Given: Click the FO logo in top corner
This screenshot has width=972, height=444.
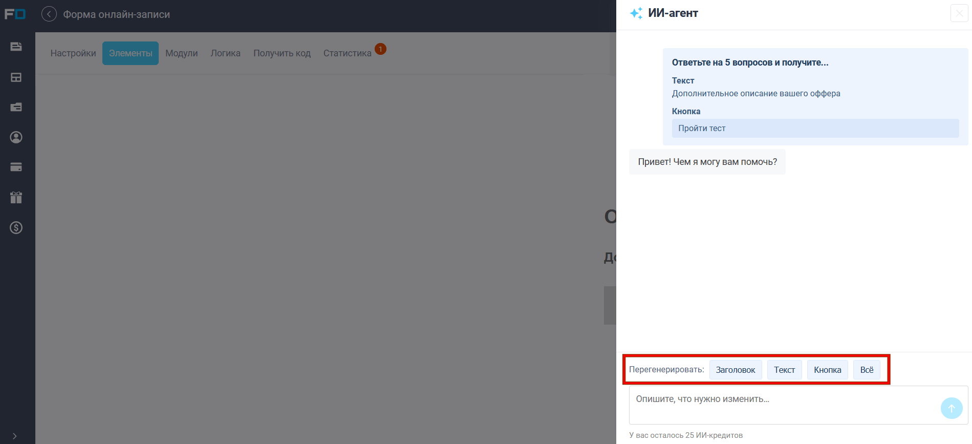Looking at the screenshot, I should [15, 14].
